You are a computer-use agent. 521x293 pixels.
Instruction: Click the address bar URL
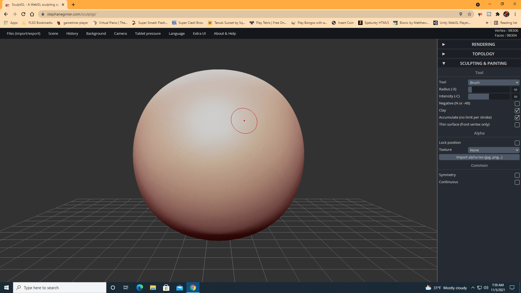72,14
